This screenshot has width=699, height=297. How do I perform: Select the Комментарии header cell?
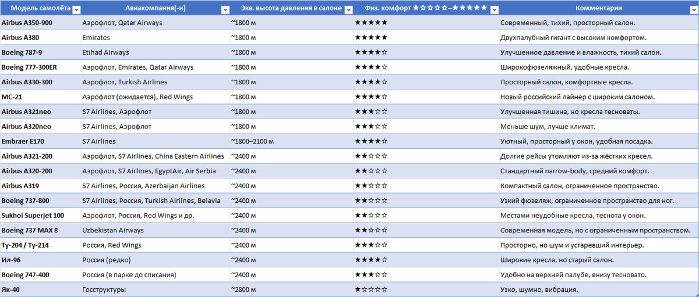[599, 8]
